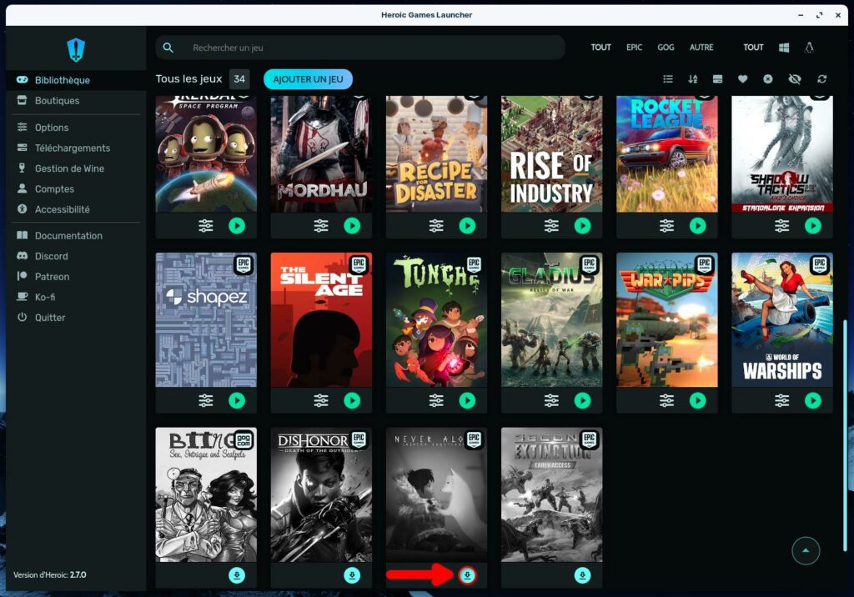
Task: Open the Discord link in sidebar
Action: tap(52, 256)
